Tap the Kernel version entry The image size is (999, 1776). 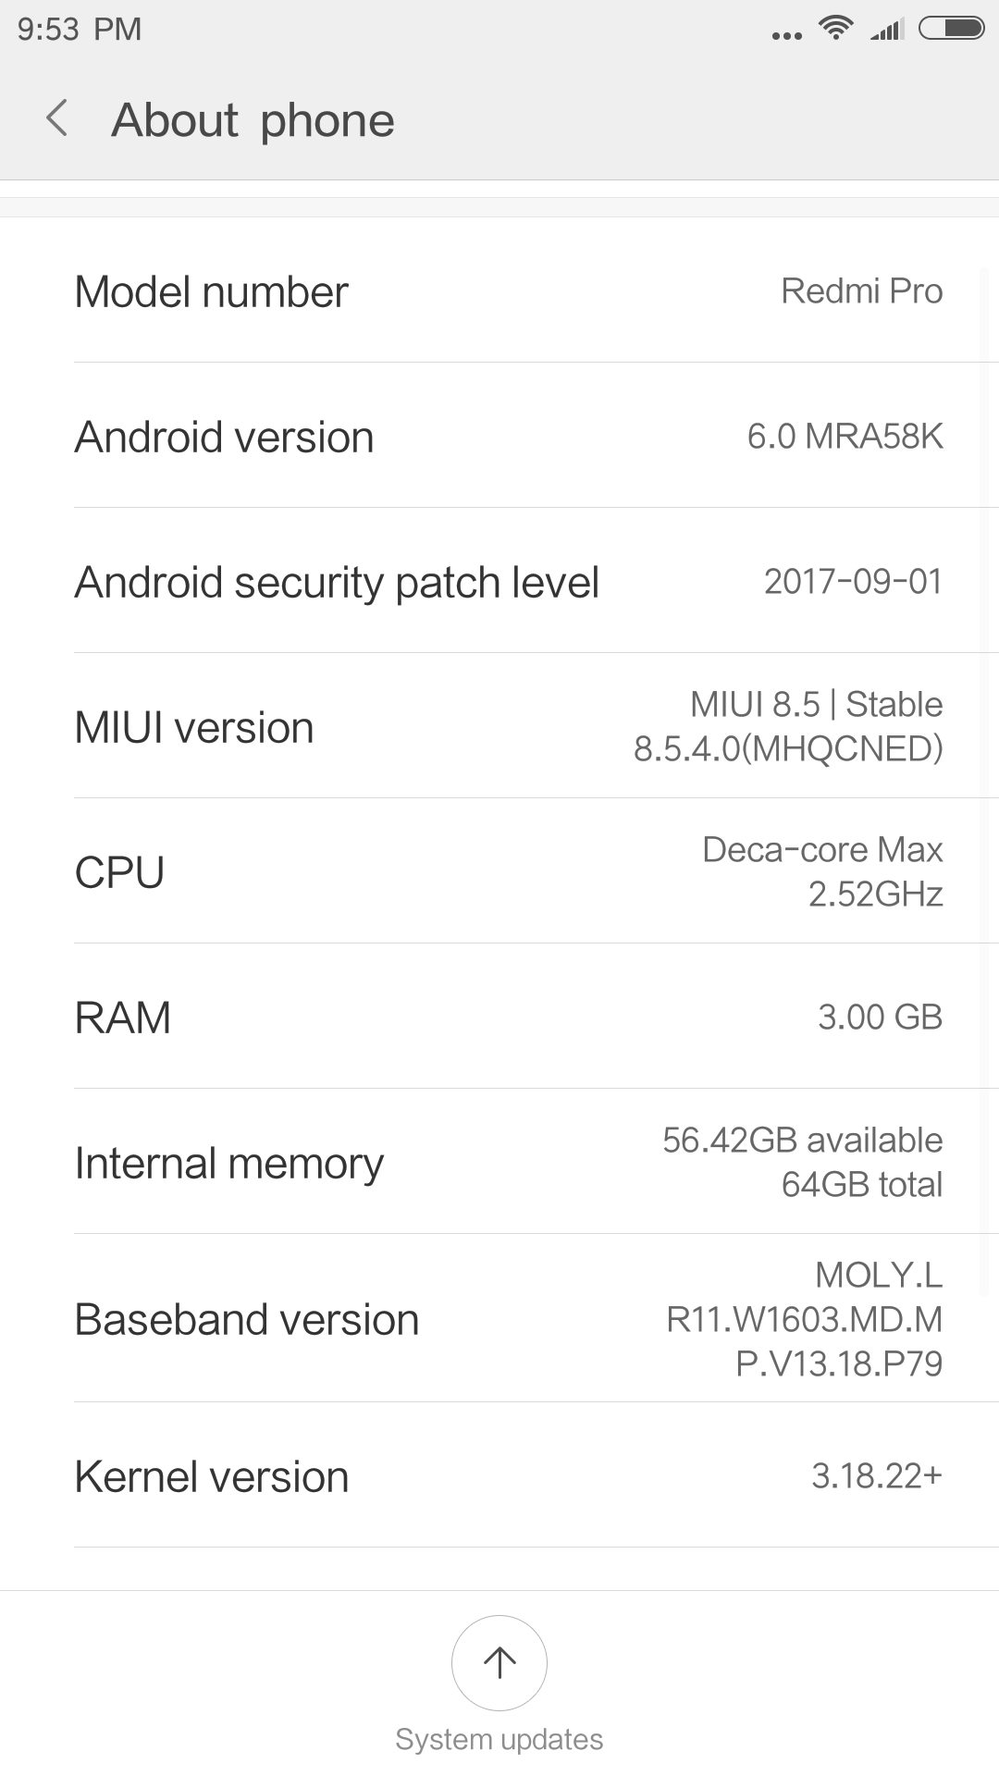point(499,1476)
